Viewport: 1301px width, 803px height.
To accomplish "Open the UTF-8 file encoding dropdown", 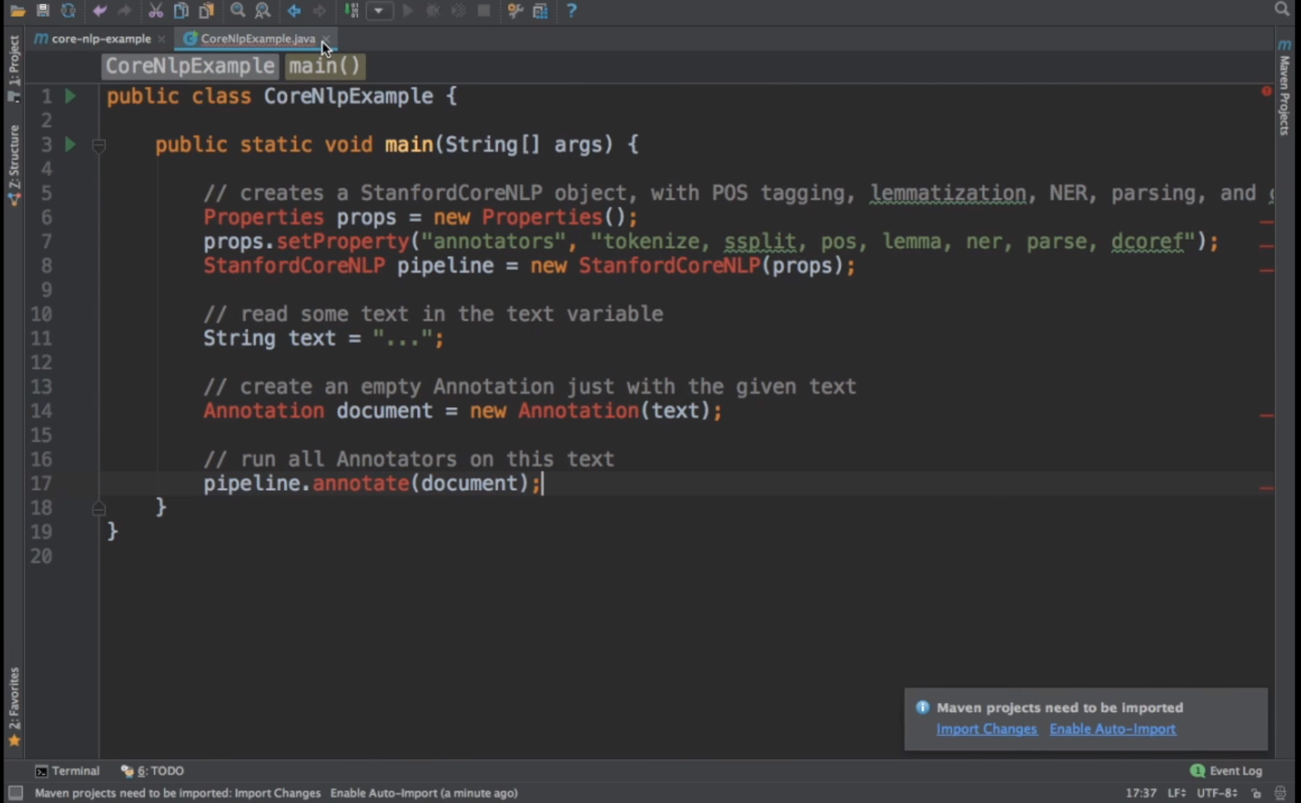I will click(x=1217, y=793).
